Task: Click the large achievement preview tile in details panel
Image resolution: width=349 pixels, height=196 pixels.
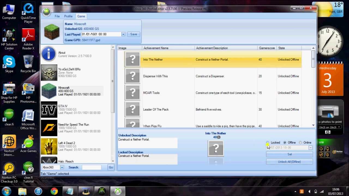Action: 216,148
